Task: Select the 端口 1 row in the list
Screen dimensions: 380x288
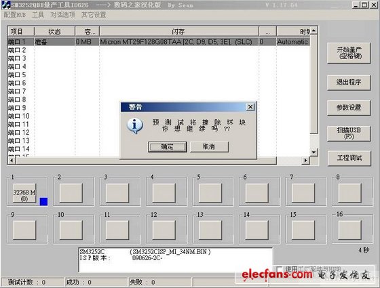Action: 159,42
